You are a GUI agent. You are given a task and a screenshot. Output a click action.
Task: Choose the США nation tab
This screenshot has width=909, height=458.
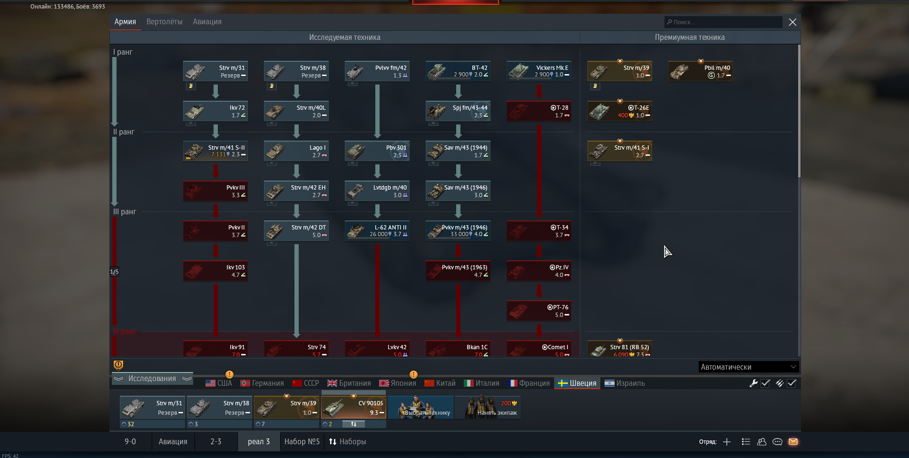(219, 383)
